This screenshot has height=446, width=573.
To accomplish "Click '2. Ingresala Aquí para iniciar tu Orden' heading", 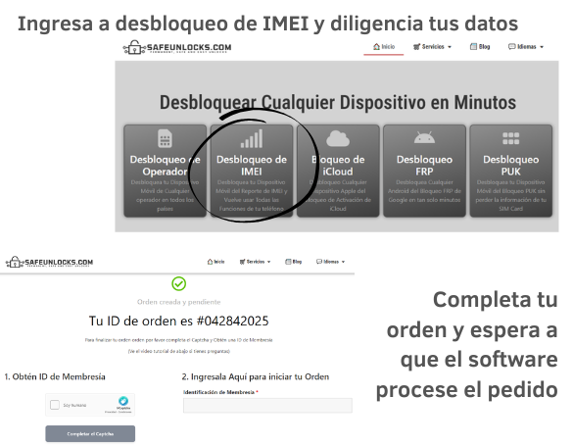I will [x=256, y=376].
